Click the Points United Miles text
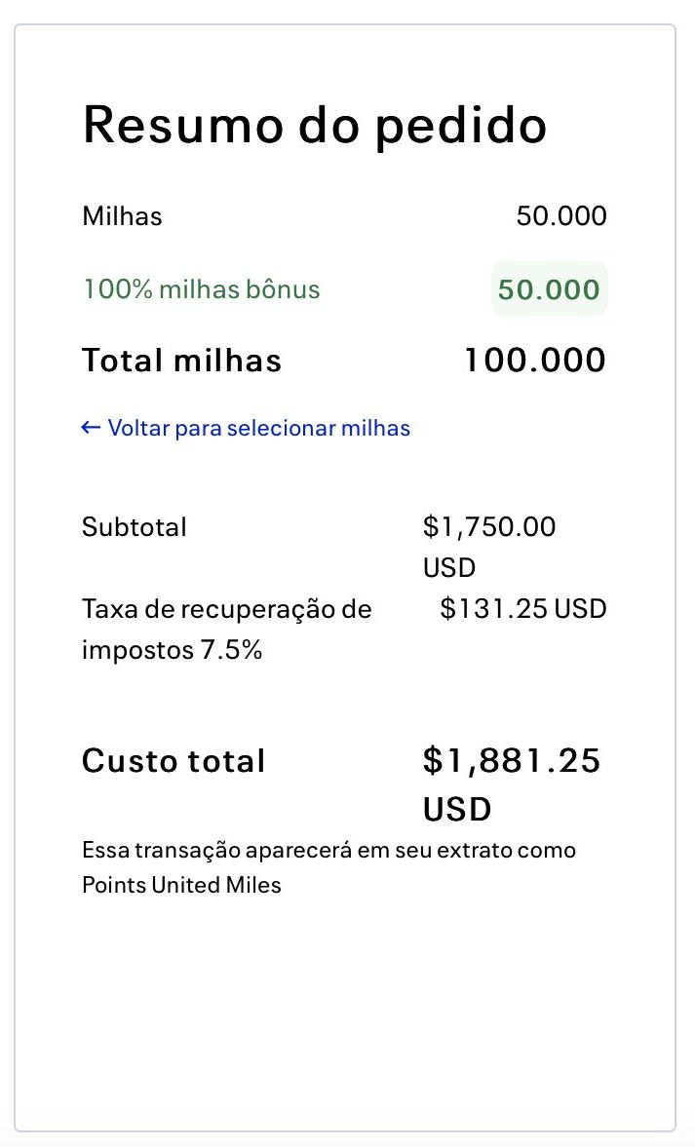 [181, 886]
